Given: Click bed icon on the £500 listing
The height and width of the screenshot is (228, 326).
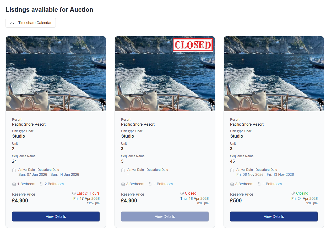Looking at the screenshot, I should coord(232,184).
